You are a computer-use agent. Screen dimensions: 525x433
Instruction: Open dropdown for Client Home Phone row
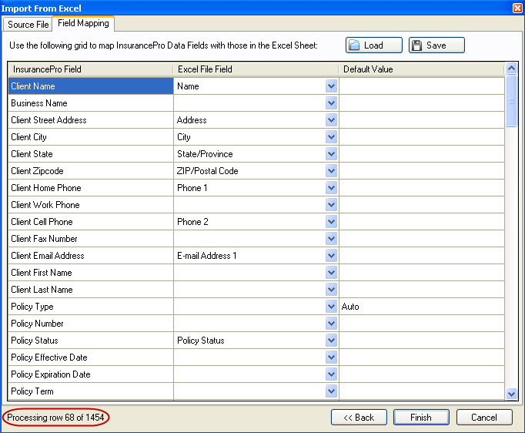(331, 188)
